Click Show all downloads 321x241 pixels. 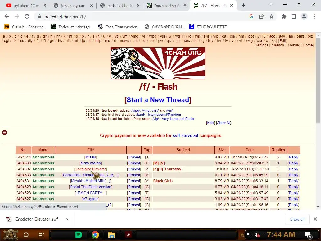tap(297, 219)
